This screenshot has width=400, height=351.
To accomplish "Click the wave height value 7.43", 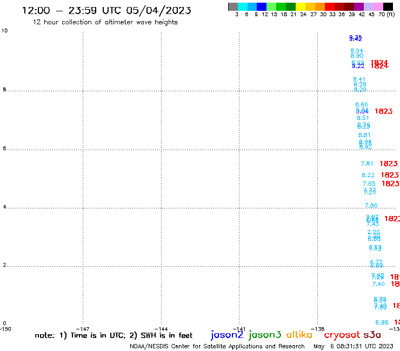I will [373, 224].
